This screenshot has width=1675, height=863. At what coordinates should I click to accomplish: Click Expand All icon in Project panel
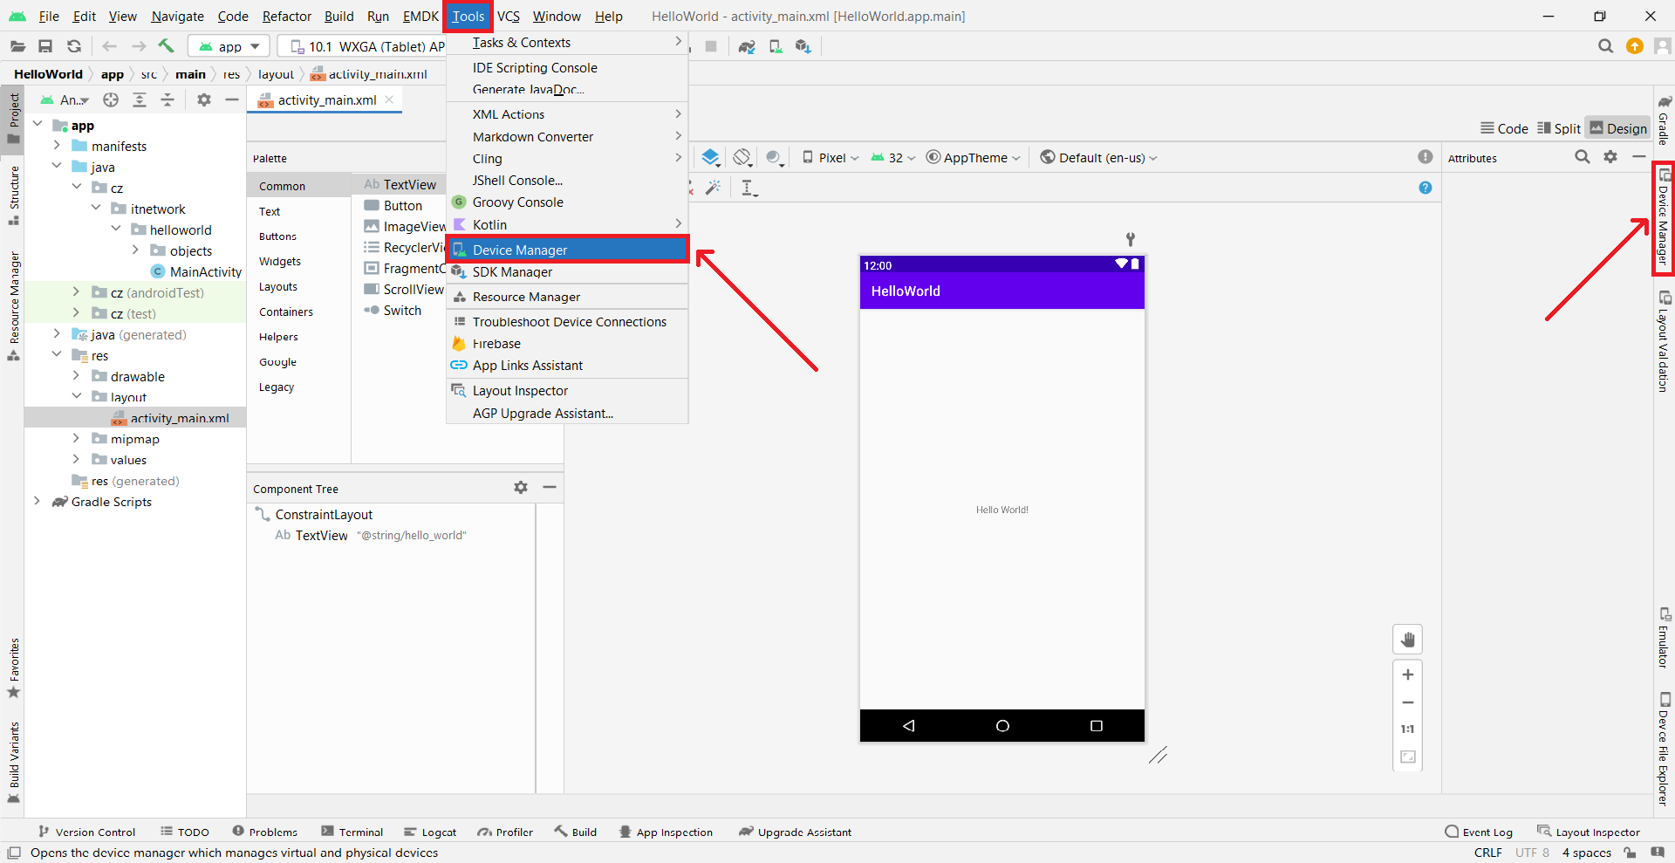coord(140,100)
